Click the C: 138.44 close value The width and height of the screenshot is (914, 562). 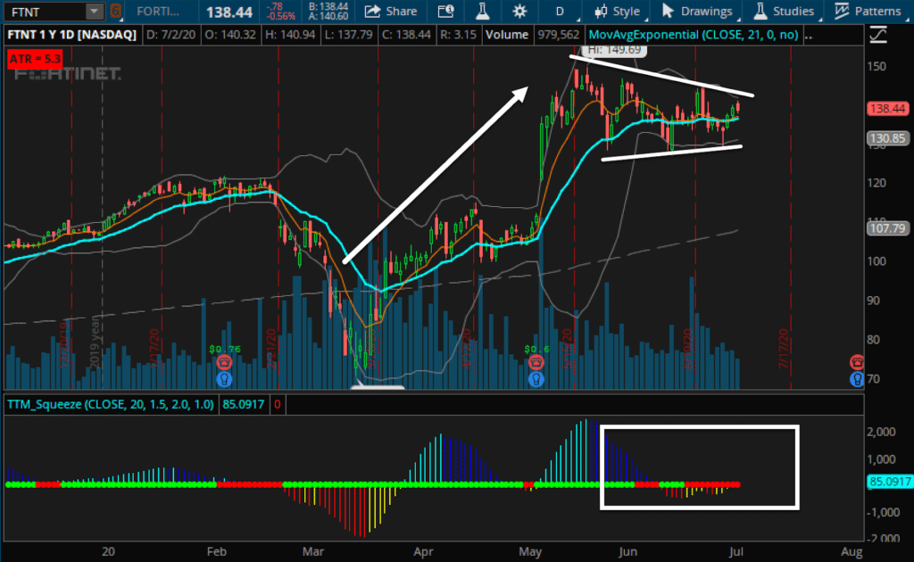tap(406, 35)
